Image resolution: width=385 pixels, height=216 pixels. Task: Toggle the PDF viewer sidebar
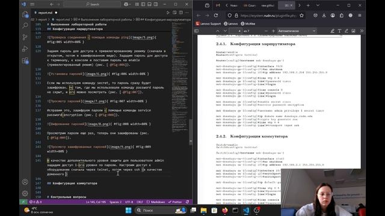click(197, 31)
